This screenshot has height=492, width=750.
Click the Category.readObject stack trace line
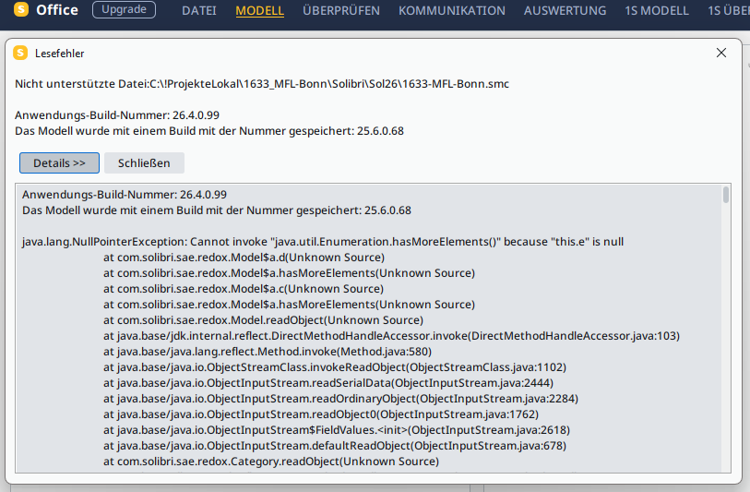pos(270,462)
